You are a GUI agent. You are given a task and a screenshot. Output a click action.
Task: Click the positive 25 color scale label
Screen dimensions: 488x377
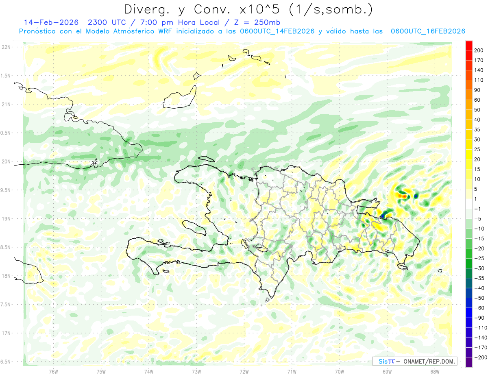pos(478,149)
